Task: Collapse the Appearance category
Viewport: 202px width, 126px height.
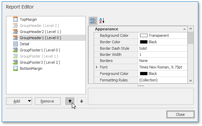Action: click(x=185, y=29)
